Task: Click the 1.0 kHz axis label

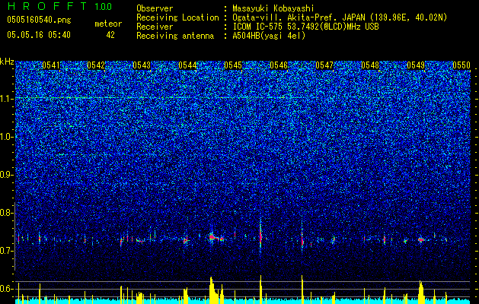Action: tap(7, 137)
